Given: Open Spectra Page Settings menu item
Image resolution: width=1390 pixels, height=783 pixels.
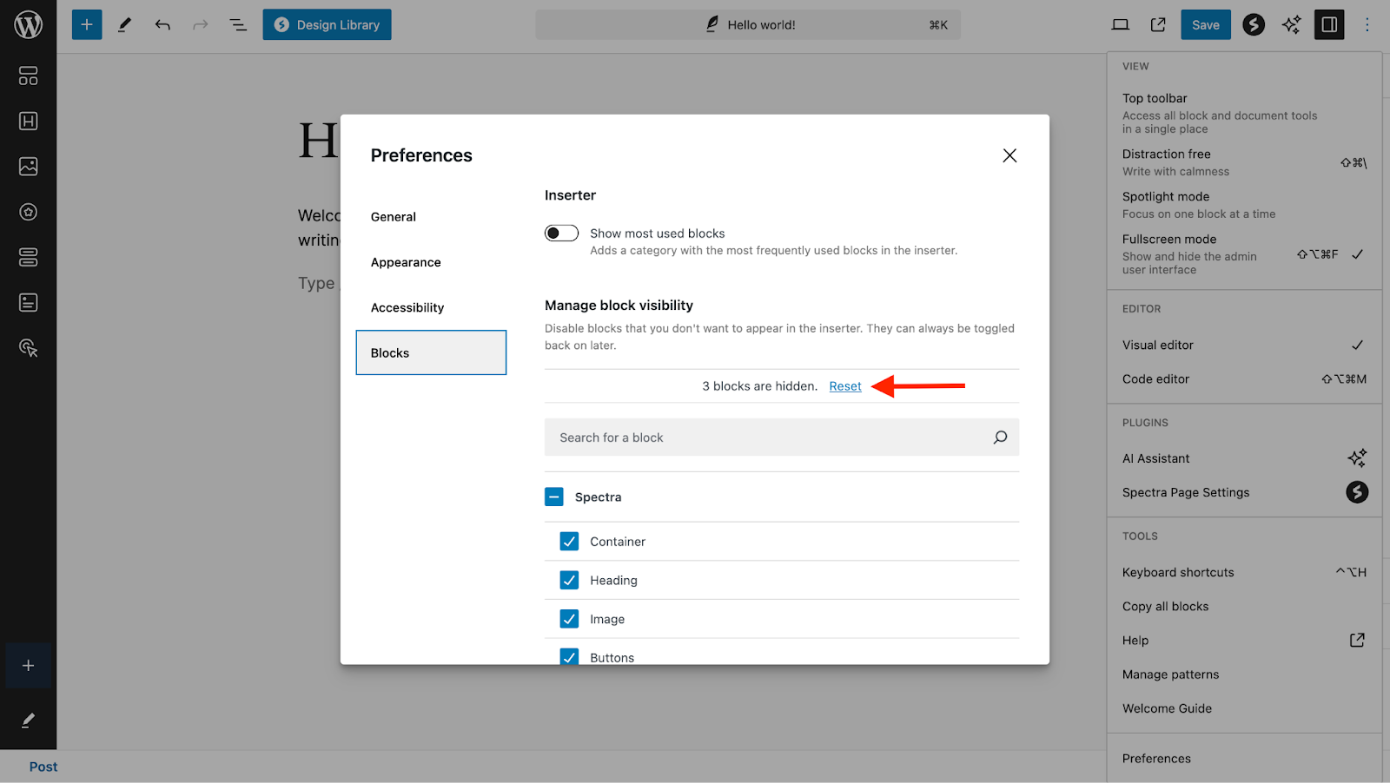Looking at the screenshot, I should (x=1244, y=492).
